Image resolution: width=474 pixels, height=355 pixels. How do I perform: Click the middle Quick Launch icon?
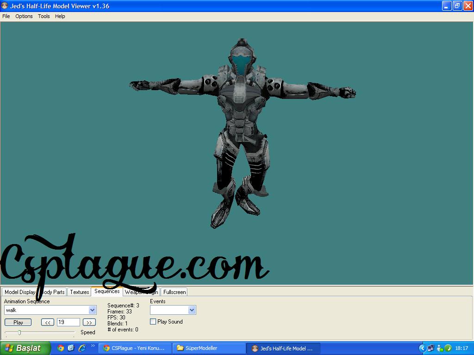click(71, 348)
